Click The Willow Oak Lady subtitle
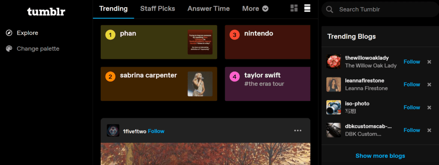The image size is (439, 165). pos(371,65)
